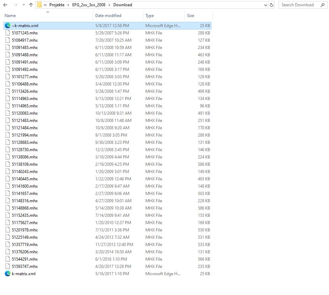Select file icon of 51084917.mhx
Screen dimensions: 329x295
click(x=8, y=40)
